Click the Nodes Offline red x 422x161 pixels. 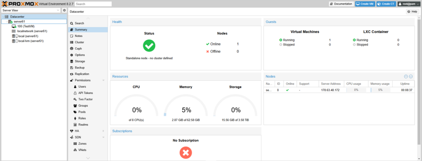[x=208, y=51]
